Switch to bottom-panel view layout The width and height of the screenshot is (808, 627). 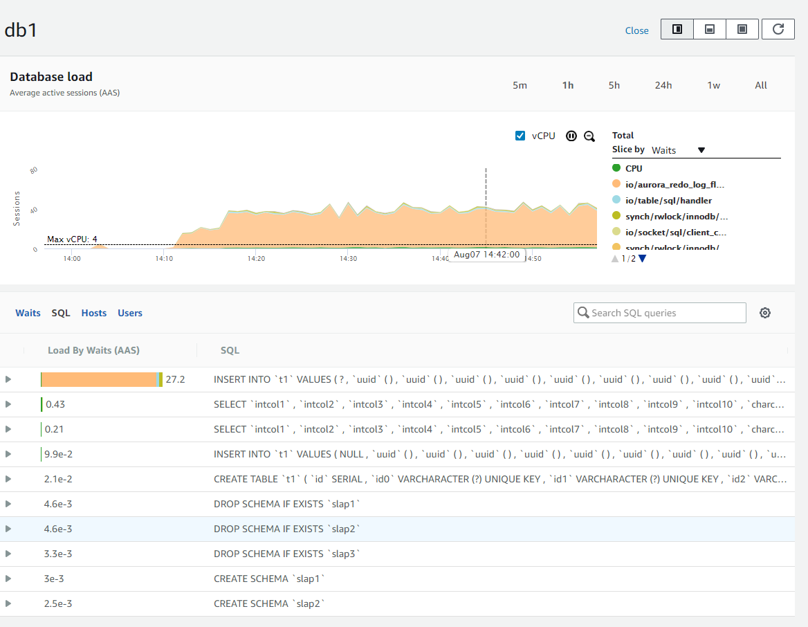pos(710,29)
